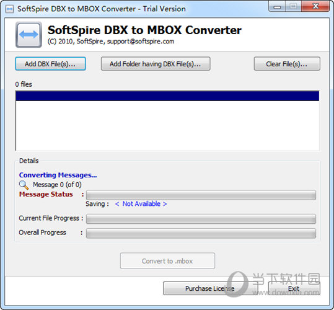Click the 'Overall Progress' label
Viewport: 334px width, 310px height.
42,232
